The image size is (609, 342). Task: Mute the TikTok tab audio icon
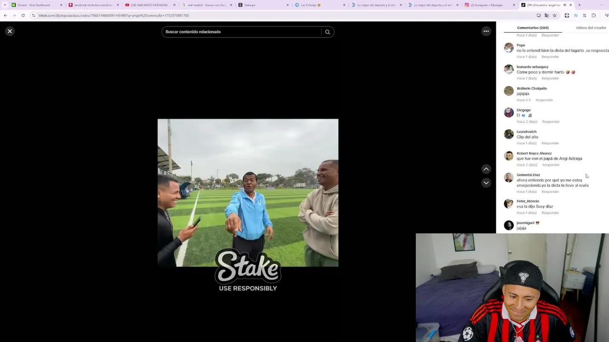565,5
